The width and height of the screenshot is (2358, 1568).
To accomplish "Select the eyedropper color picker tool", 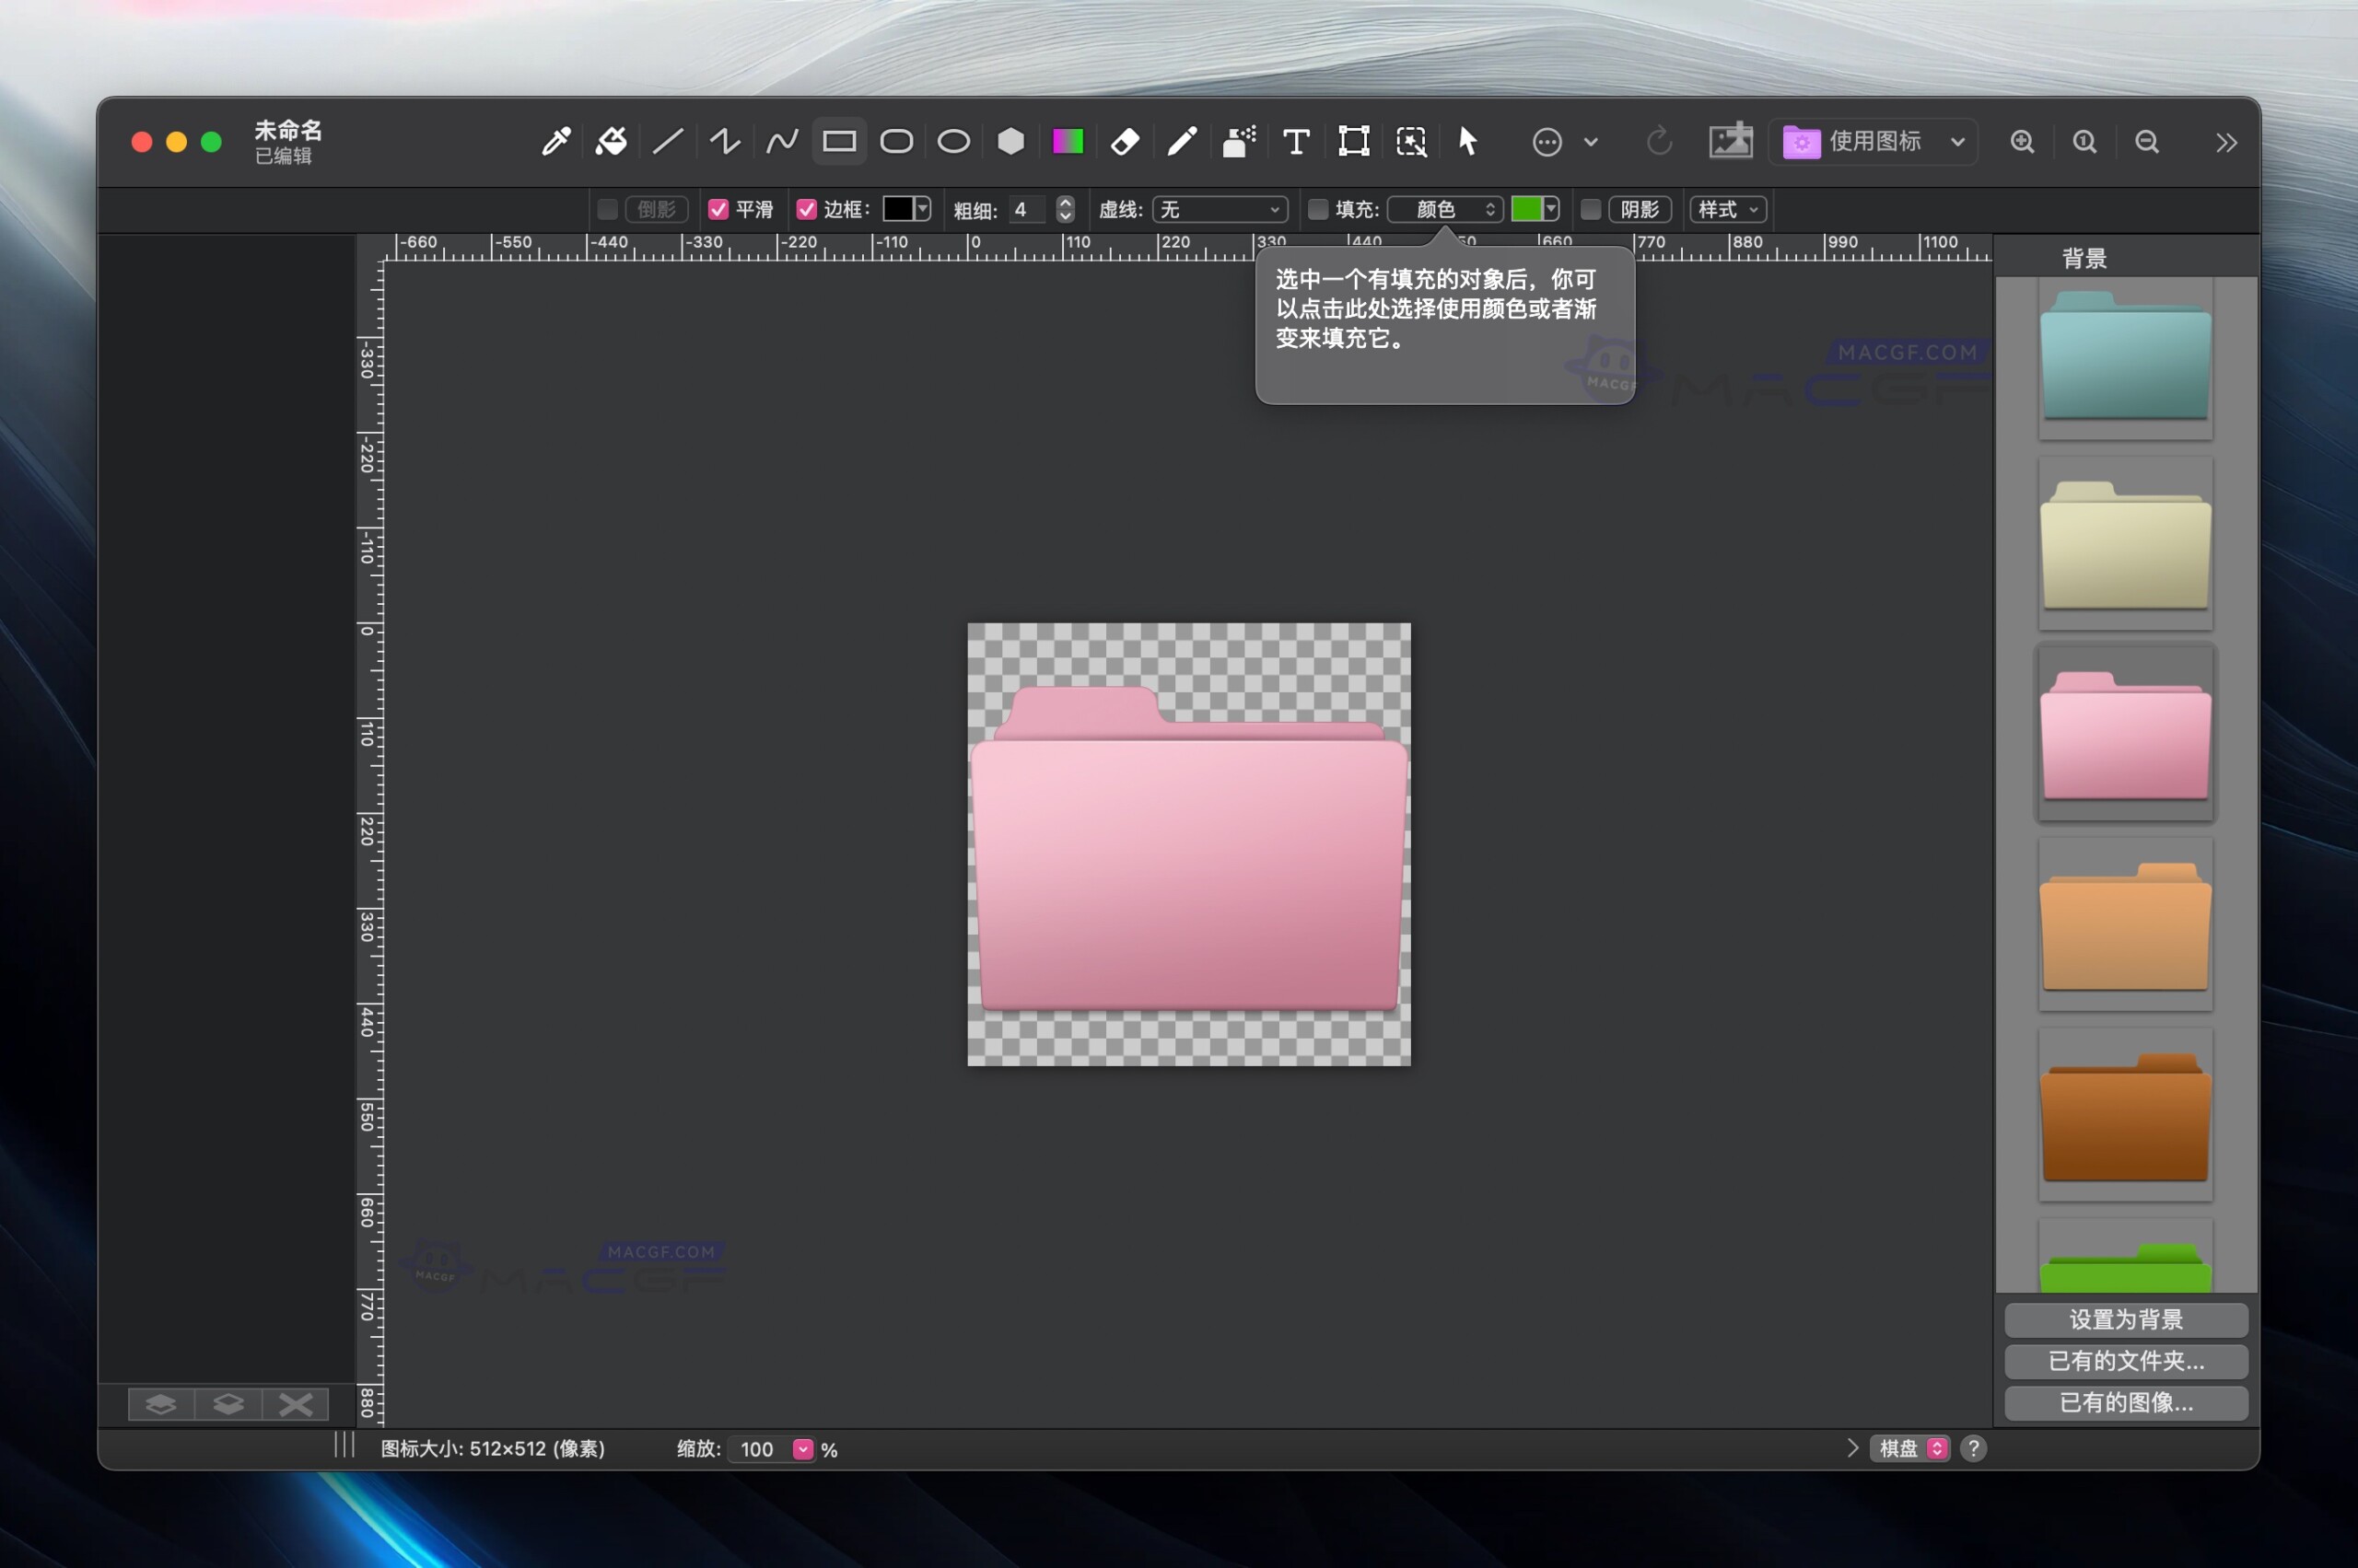I will point(556,142).
